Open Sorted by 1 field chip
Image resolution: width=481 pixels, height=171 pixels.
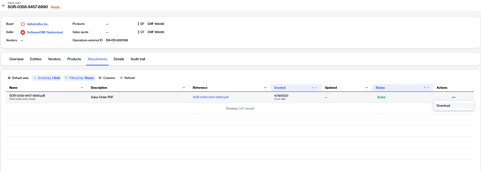[x=46, y=78]
